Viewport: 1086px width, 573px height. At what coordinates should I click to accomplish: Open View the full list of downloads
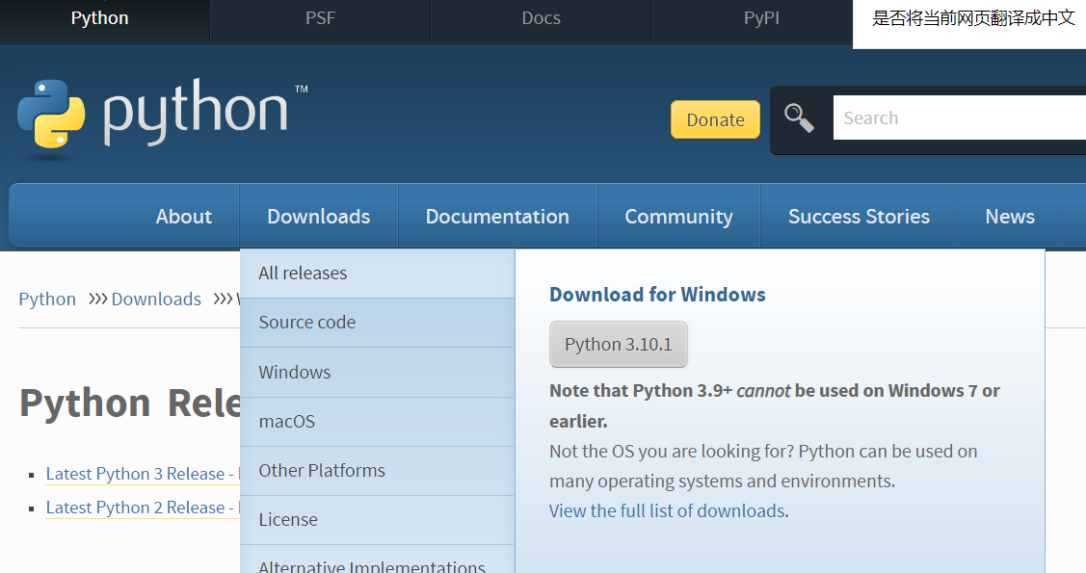pyautogui.click(x=667, y=511)
